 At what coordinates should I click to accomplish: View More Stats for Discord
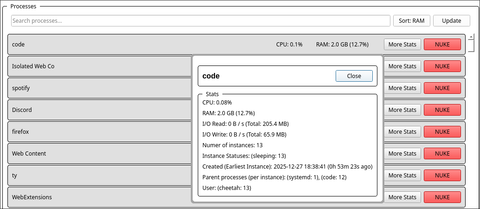click(402, 110)
